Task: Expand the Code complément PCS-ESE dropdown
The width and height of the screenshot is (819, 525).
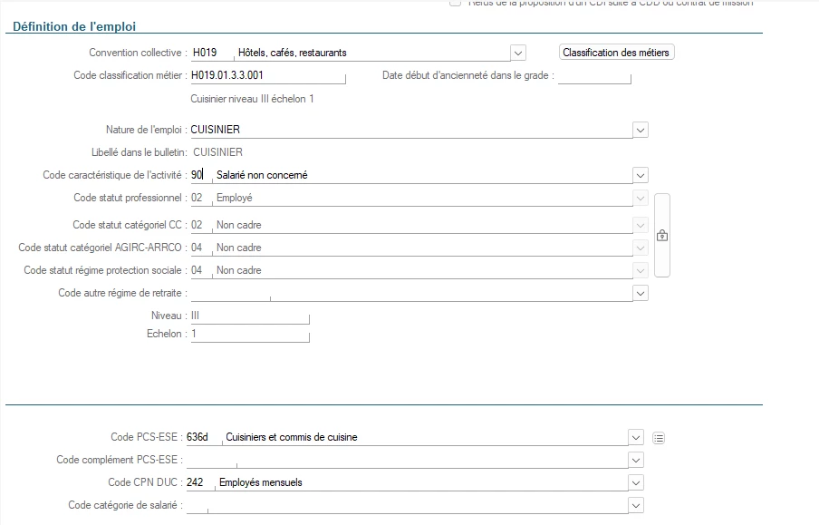Action: coord(636,460)
